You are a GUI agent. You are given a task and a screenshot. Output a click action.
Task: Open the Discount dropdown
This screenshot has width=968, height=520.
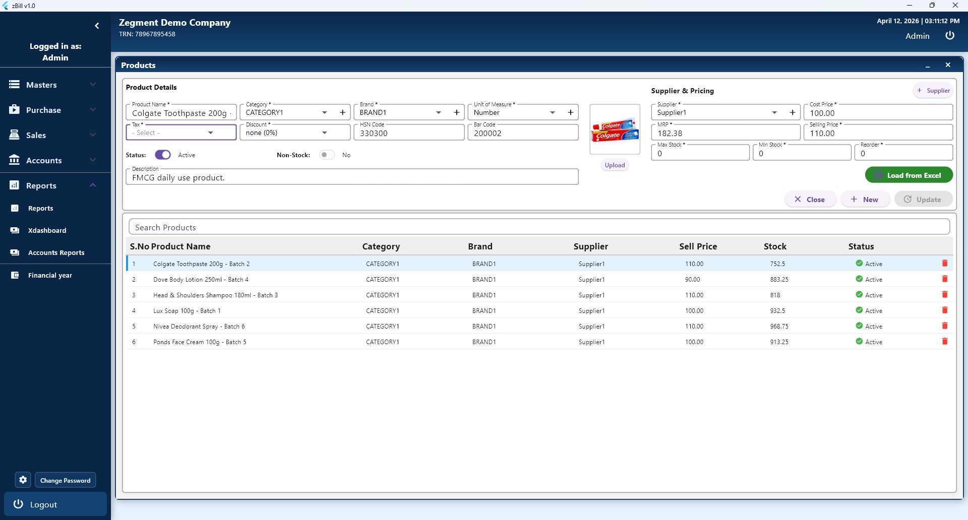(x=294, y=133)
